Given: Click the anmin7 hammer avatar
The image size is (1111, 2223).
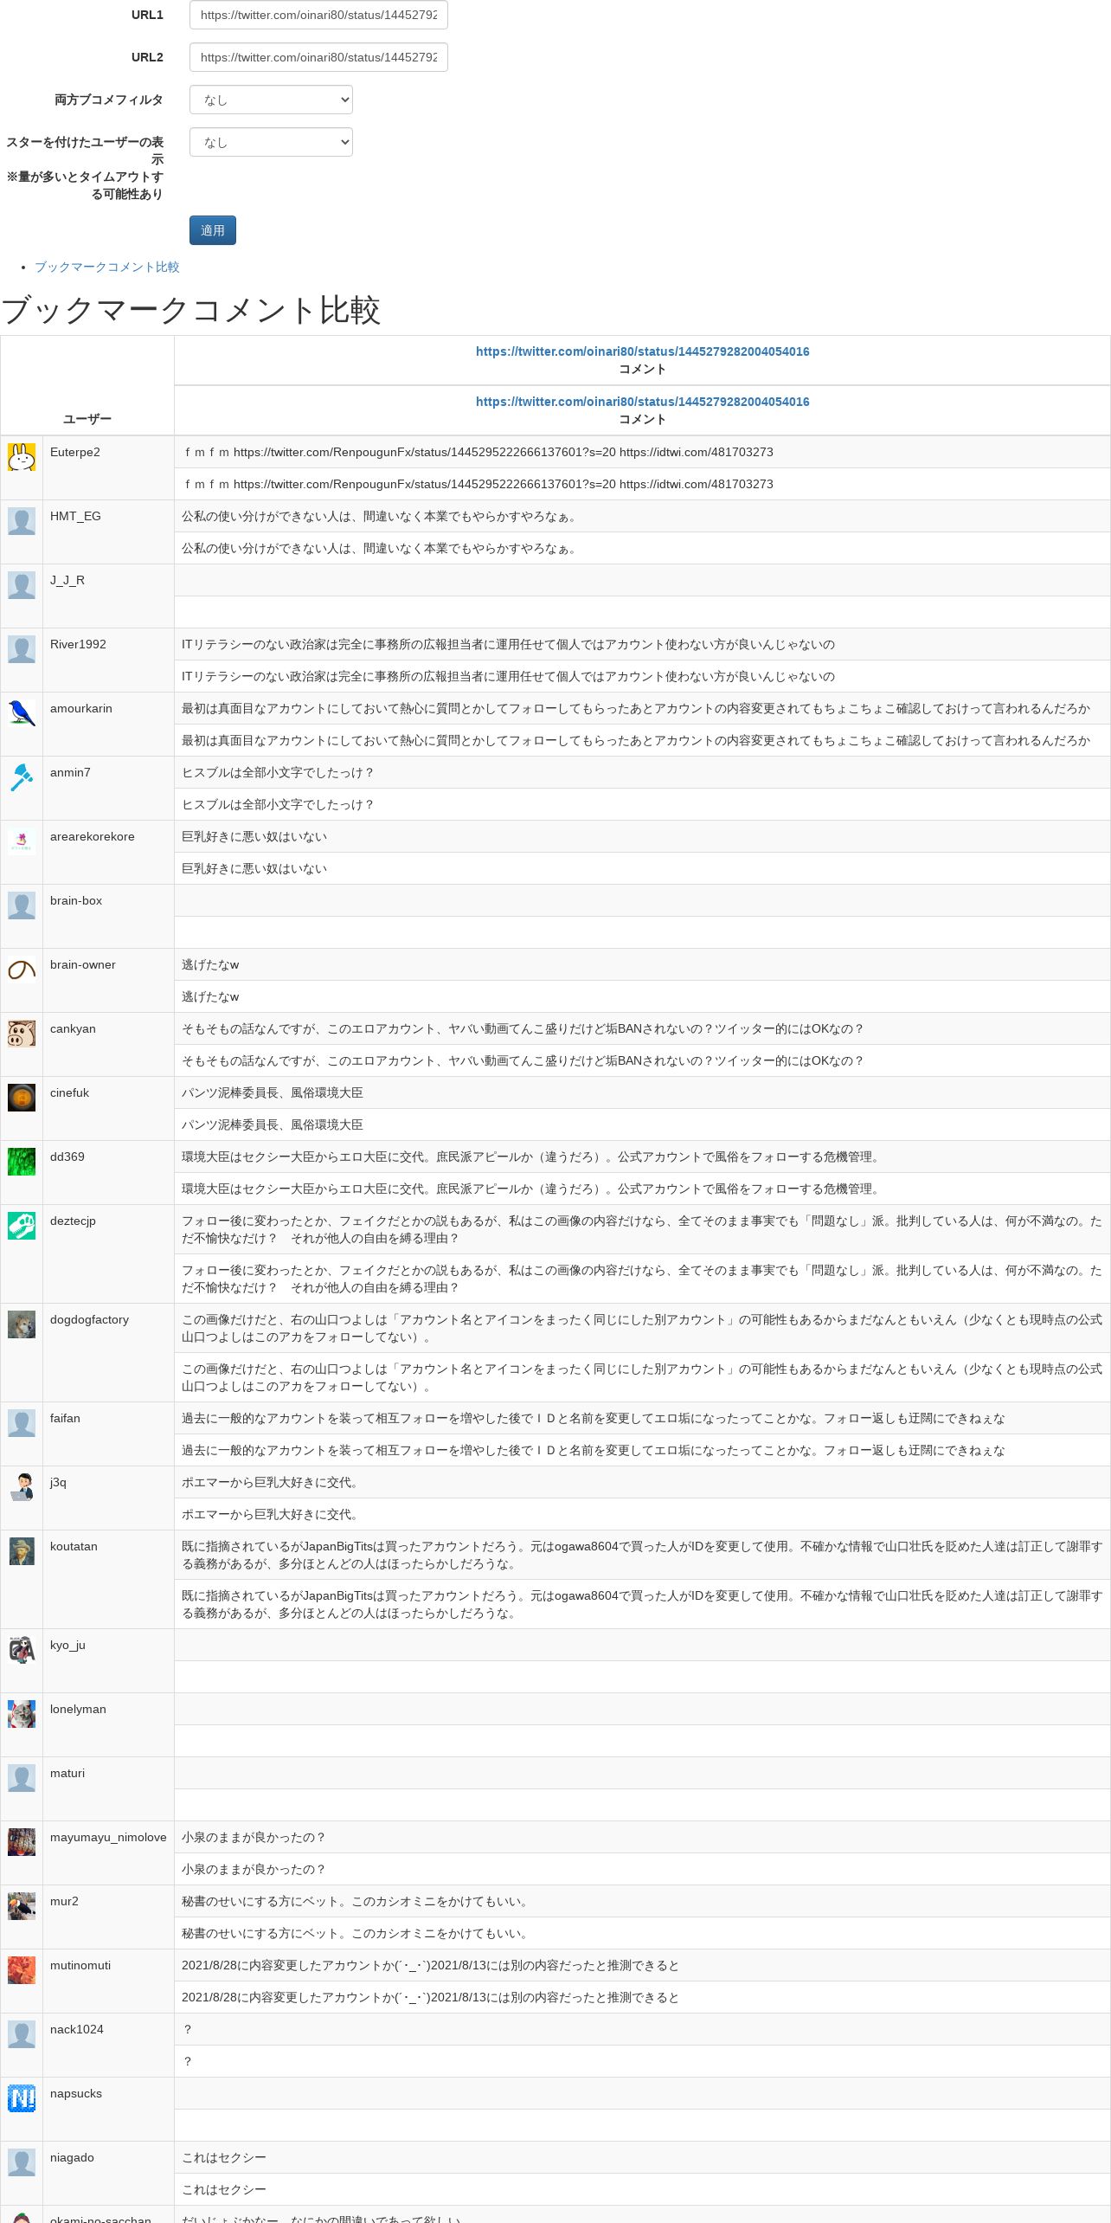Looking at the screenshot, I should point(22,777).
